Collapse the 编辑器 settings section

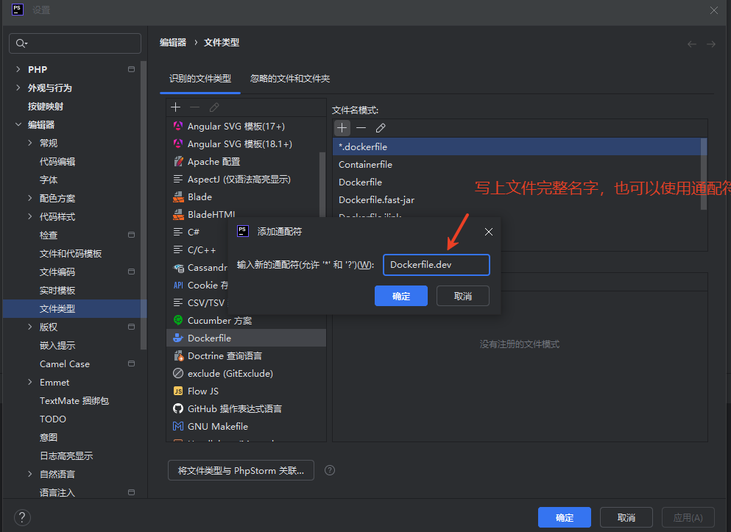point(18,124)
